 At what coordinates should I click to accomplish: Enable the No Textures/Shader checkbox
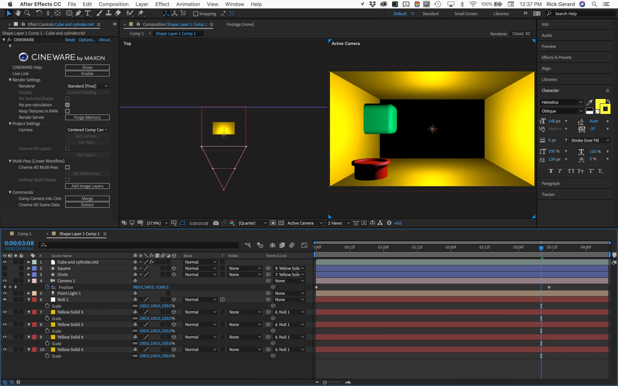(67, 99)
